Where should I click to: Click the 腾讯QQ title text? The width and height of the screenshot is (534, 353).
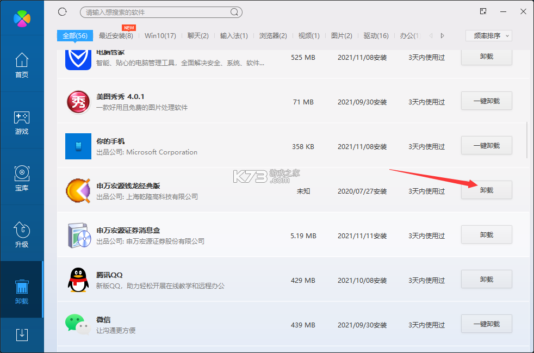(109, 275)
